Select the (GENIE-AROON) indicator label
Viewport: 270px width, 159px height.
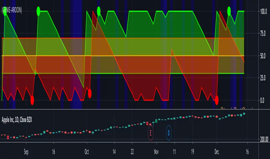[12, 10]
